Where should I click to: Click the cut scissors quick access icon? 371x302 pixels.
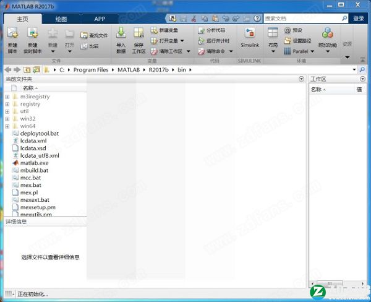coord(194,19)
